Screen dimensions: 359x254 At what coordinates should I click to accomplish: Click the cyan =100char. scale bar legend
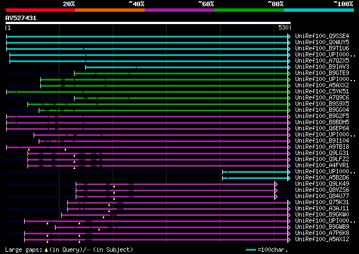click(x=251, y=250)
